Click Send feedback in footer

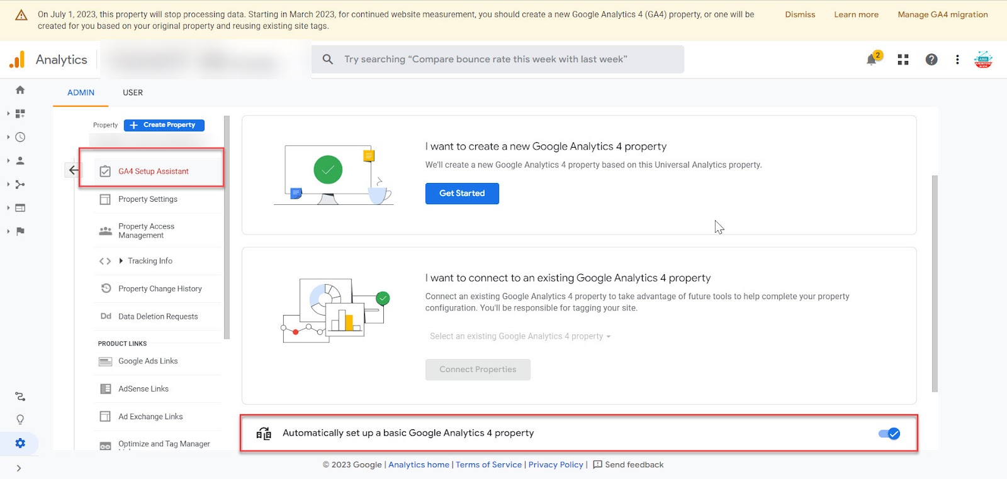click(628, 465)
